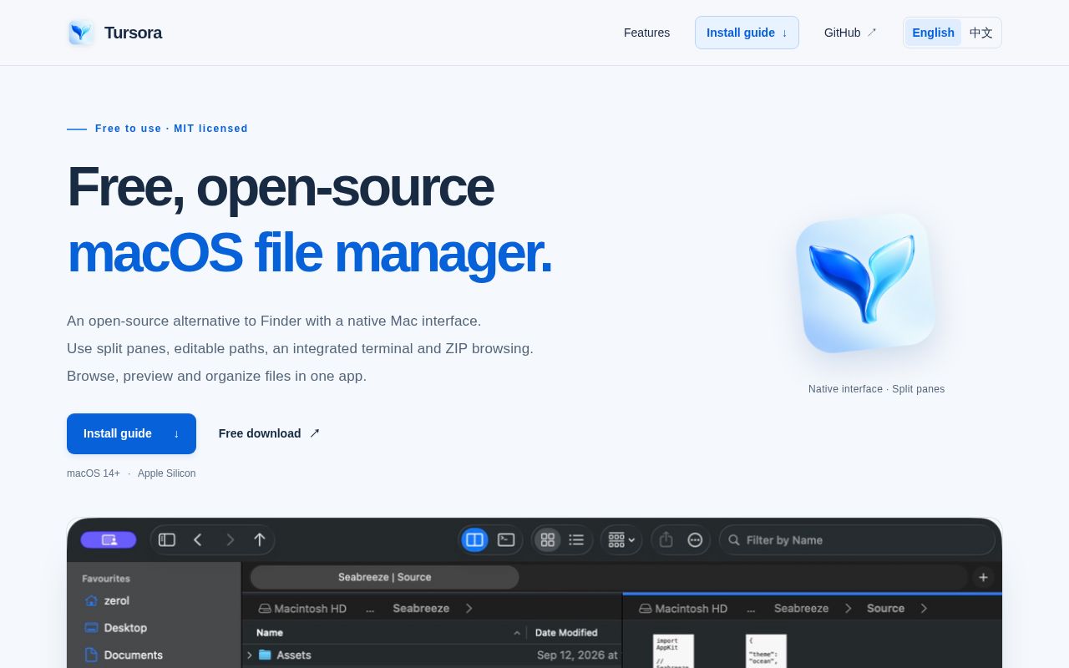Click the Name column header
This screenshot has height=668, width=1069.
[x=270, y=633]
